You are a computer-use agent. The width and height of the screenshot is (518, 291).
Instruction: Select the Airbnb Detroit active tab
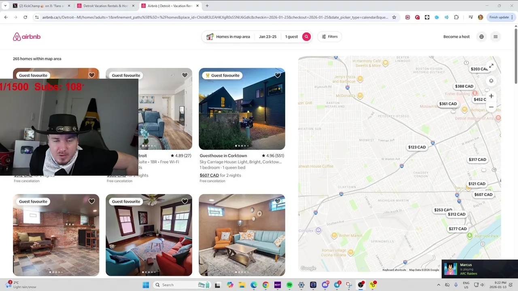[170, 6]
